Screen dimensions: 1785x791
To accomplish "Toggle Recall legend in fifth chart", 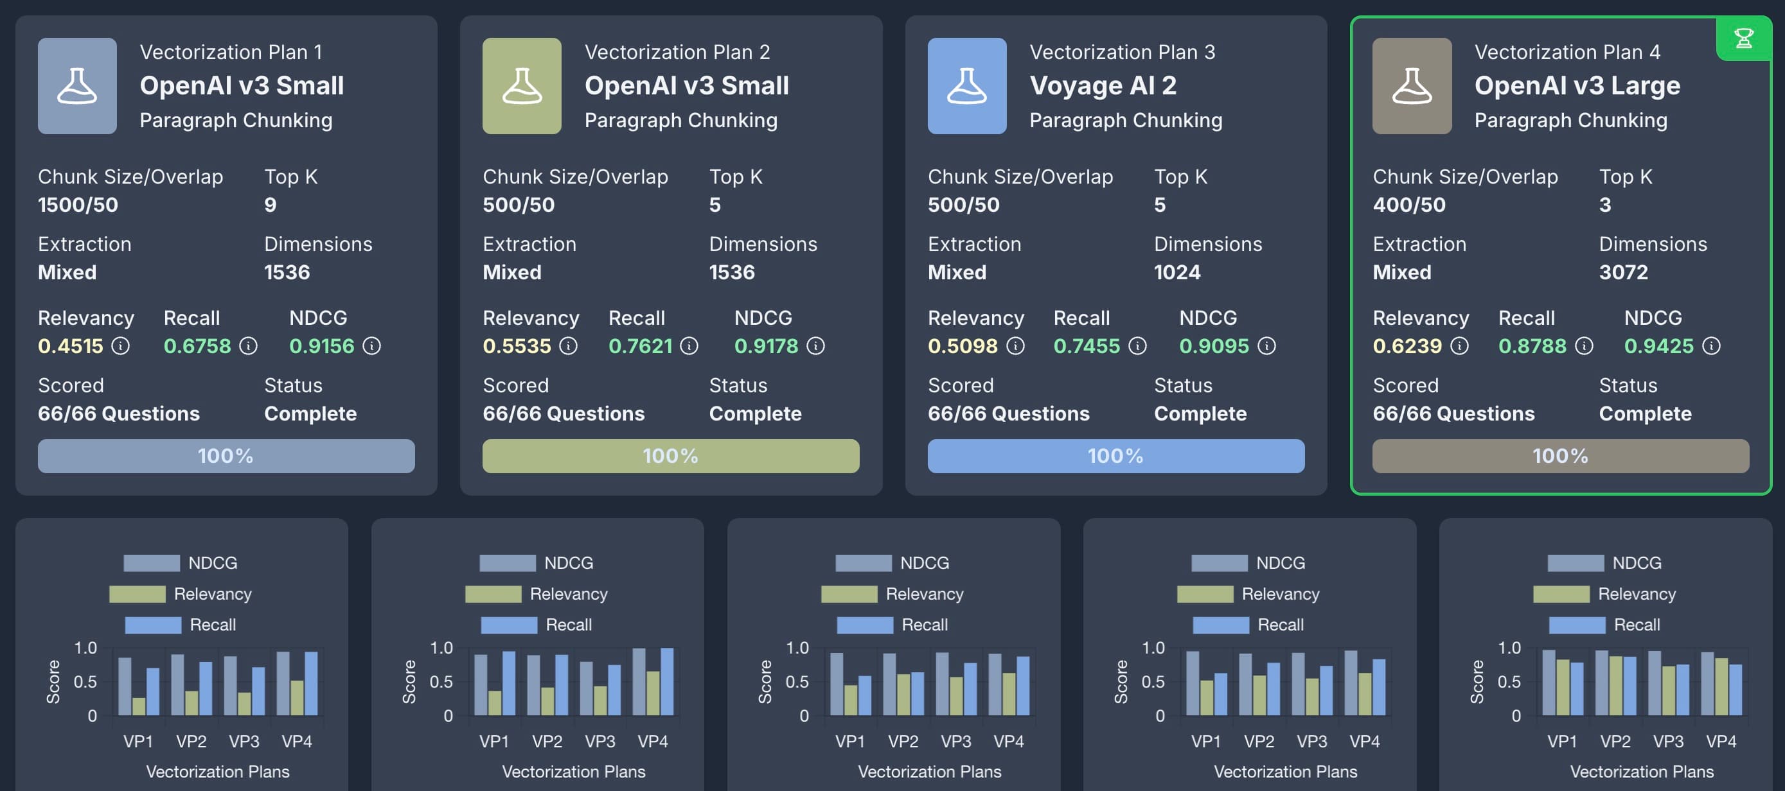I will (x=1605, y=625).
